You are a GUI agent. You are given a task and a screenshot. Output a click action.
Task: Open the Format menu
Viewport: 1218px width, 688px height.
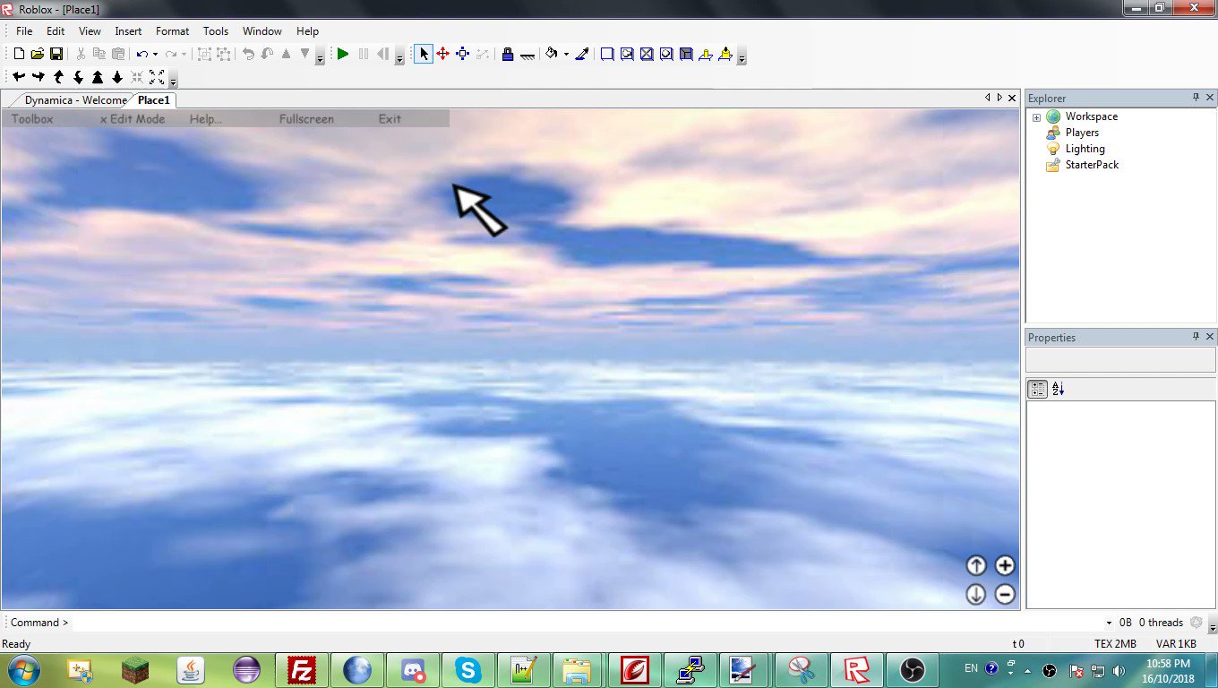[x=173, y=30]
